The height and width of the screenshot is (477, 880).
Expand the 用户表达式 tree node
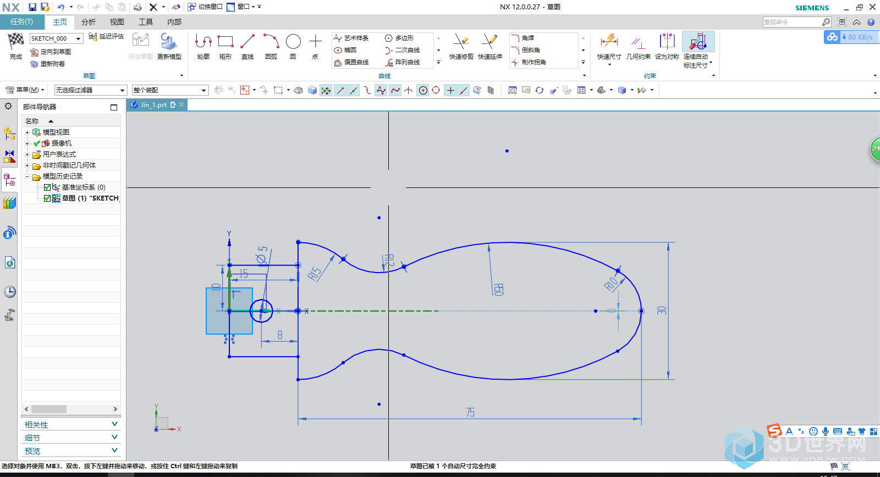coord(27,154)
